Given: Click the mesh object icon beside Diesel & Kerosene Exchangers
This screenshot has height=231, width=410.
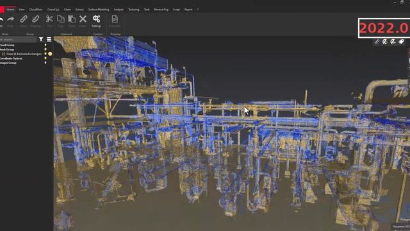Looking at the screenshot, I should click(x=3, y=54).
